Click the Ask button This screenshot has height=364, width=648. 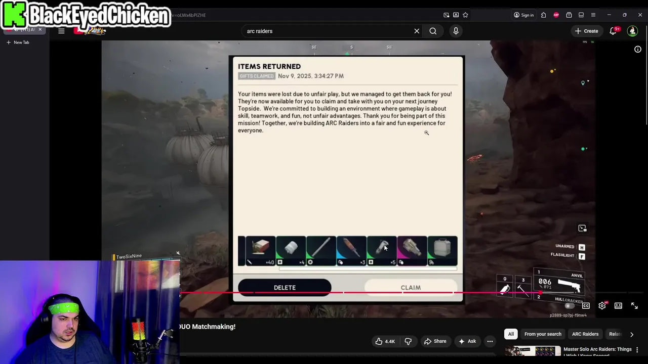tap(467, 341)
